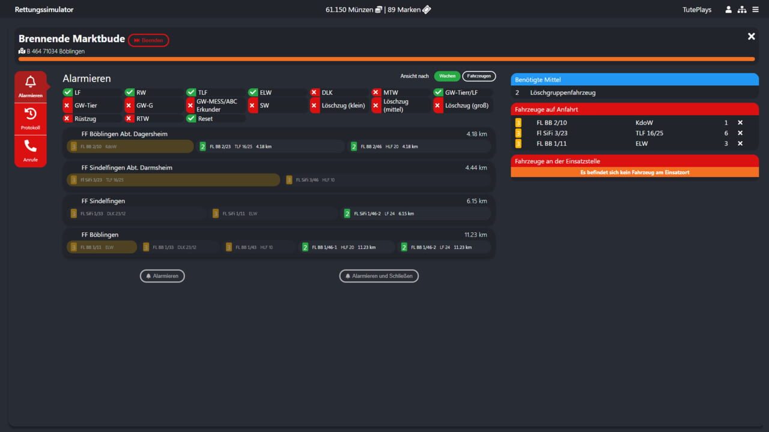Image resolution: width=769 pixels, height=432 pixels.
Task: Enable the Löschzug (groß) filter
Action: pyautogui.click(x=438, y=106)
